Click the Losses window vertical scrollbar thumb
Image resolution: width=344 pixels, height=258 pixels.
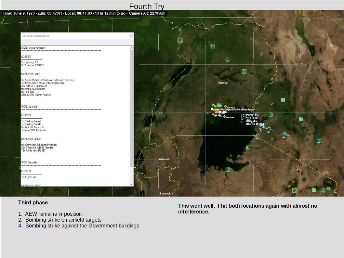point(131,109)
